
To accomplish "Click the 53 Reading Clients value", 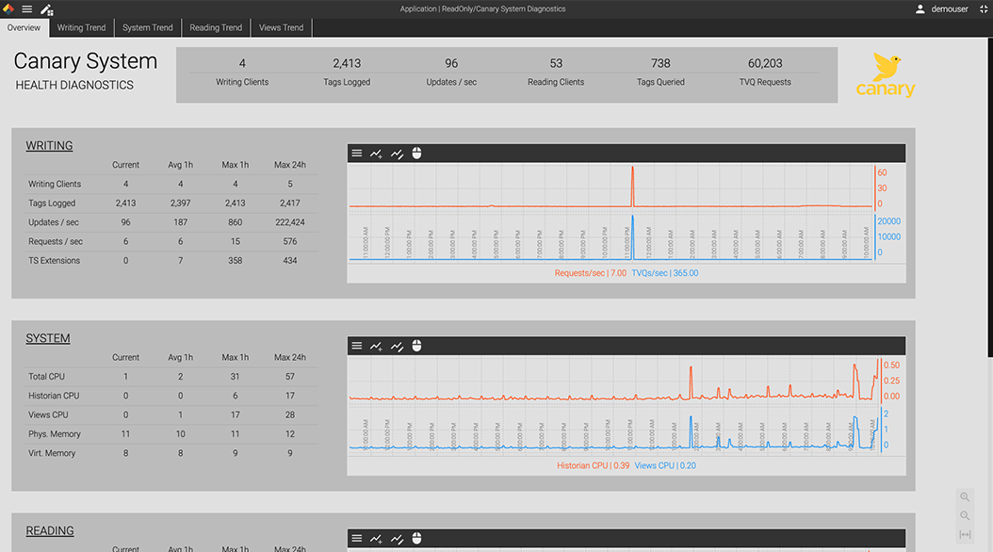I will [x=556, y=63].
